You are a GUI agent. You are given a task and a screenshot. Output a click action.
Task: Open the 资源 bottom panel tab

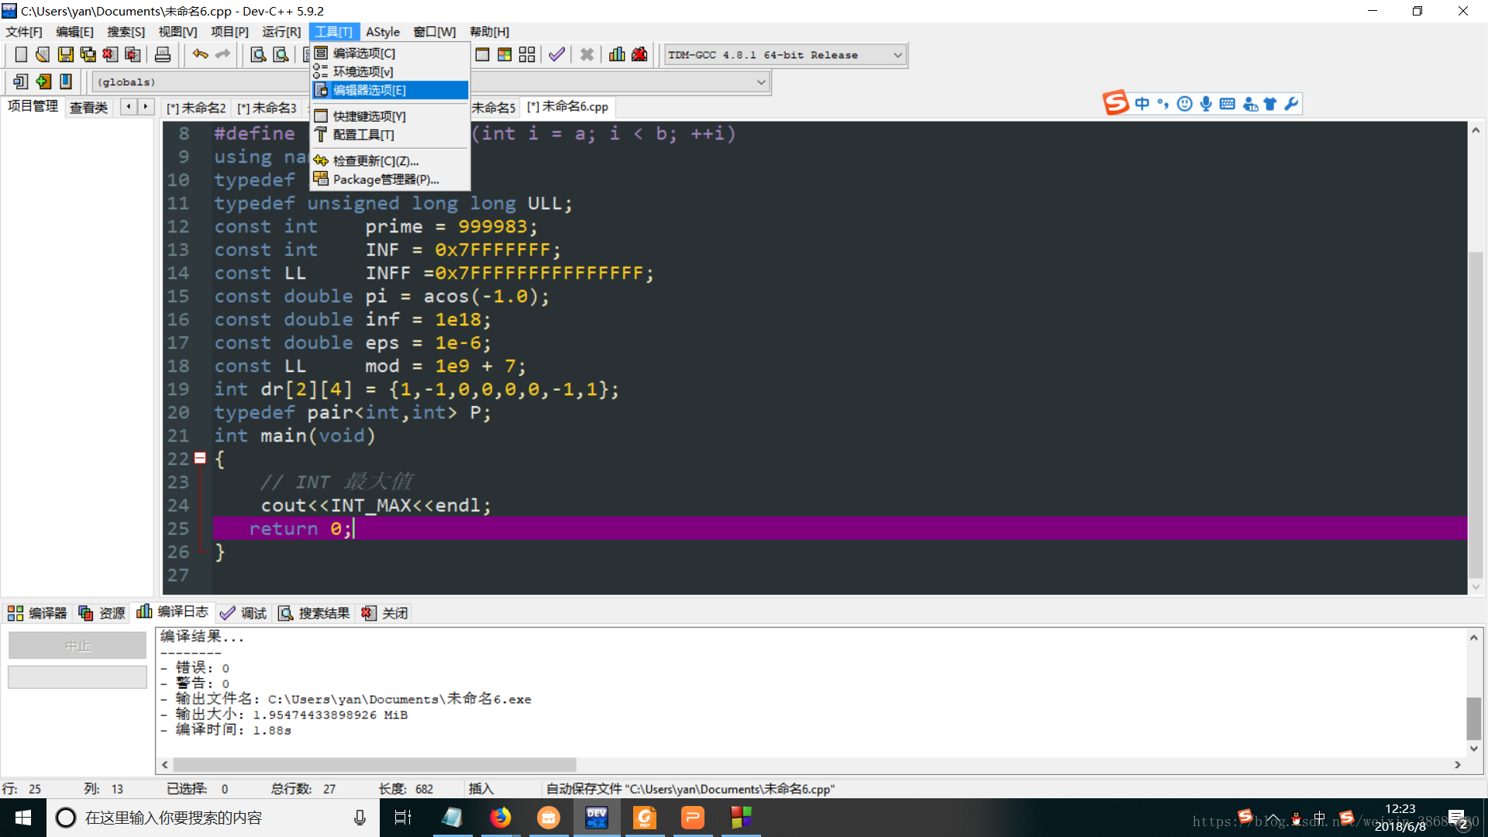coord(102,613)
